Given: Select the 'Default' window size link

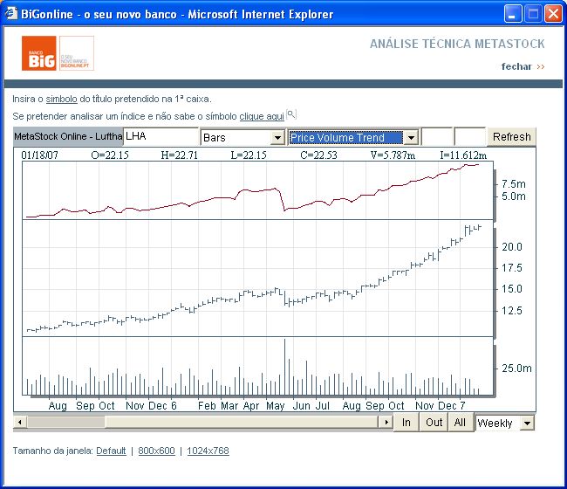Looking at the screenshot, I should [x=111, y=451].
